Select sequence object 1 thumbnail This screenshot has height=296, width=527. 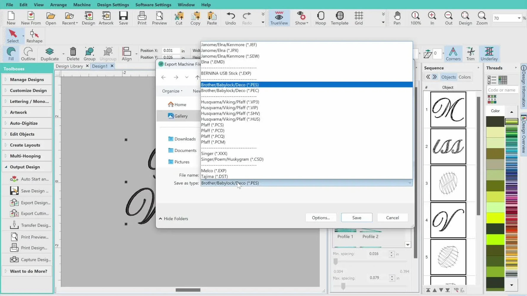(448, 109)
